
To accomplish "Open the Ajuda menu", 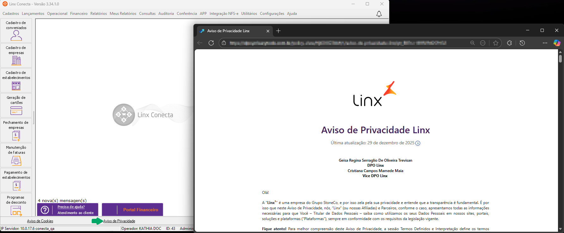I will (292, 14).
